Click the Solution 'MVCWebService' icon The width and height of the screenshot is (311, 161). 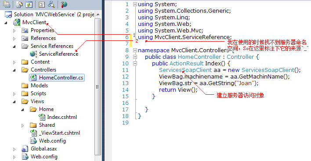[8, 14]
